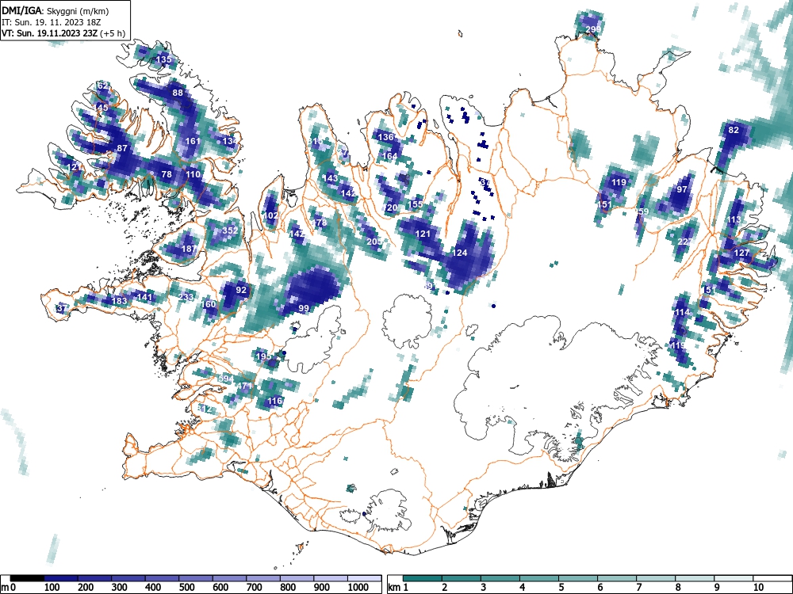Click the visibility value 205 on the map
The image size is (793, 594).
point(374,242)
